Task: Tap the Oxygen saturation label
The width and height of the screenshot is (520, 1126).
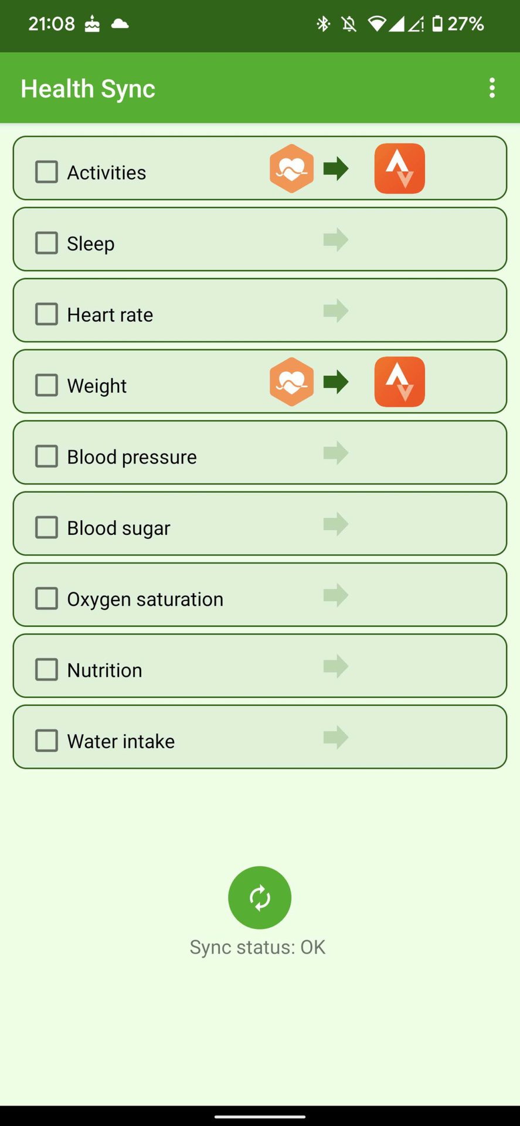Action: pyautogui.click(x=145, y=599)
